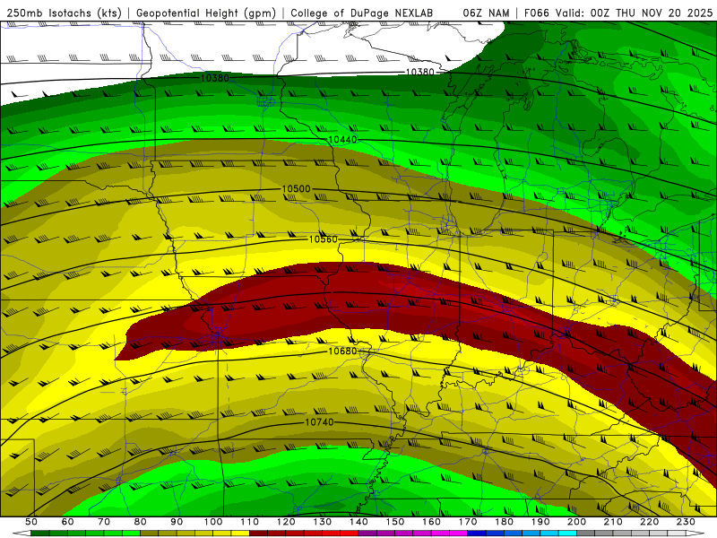Click the 150 knot scale label

[x=395, y=522]
